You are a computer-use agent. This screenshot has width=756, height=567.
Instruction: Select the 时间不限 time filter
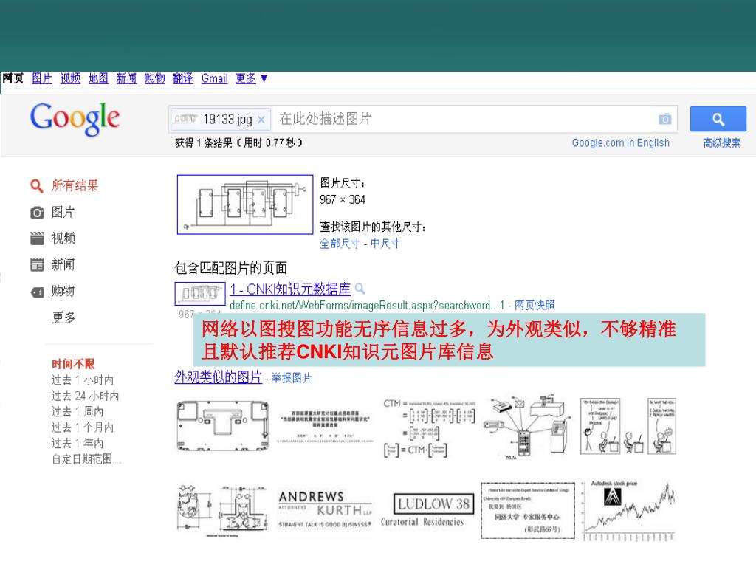point(73,364)
